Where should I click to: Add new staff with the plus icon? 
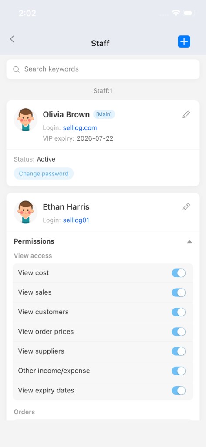(x=184, y=41)
